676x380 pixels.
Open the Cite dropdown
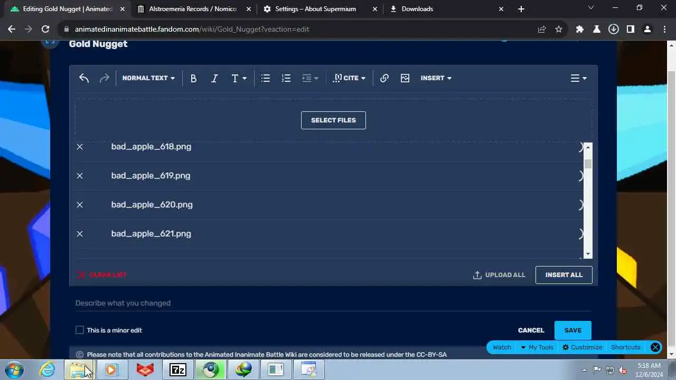[349, 78]
